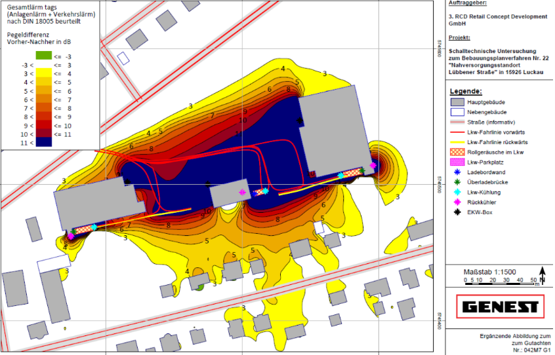Click the green '<= -3' color swatch
Screen dimensions: 555x355
pyautogui.click(x=43, y=57)
